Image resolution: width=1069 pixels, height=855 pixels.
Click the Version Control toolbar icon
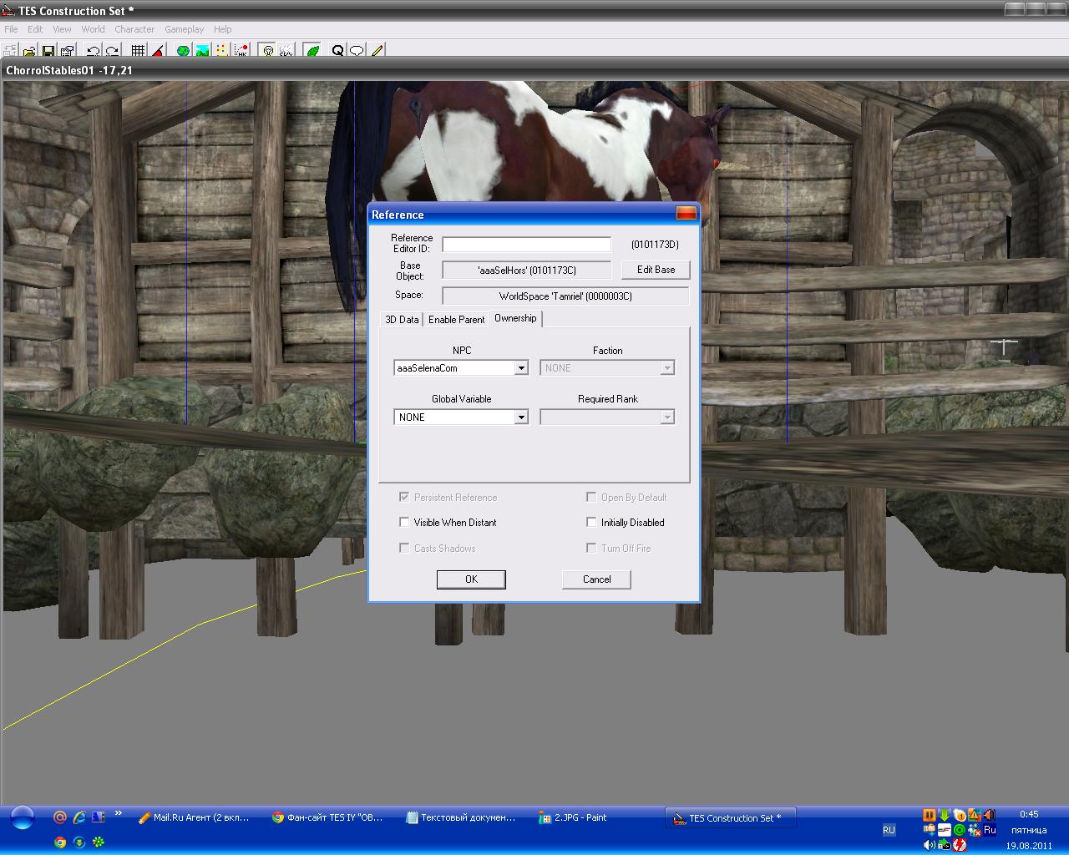click(x=10, y=51)
